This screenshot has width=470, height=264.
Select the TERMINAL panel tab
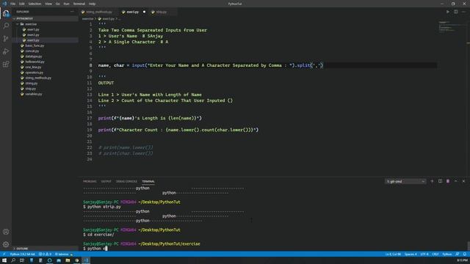(148, 181)
